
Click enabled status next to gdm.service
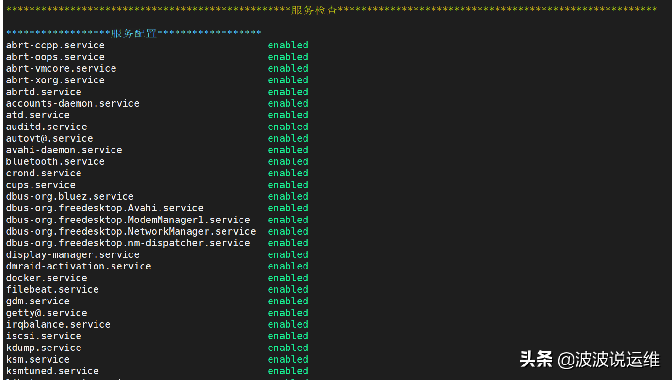(x=288, y=301)
